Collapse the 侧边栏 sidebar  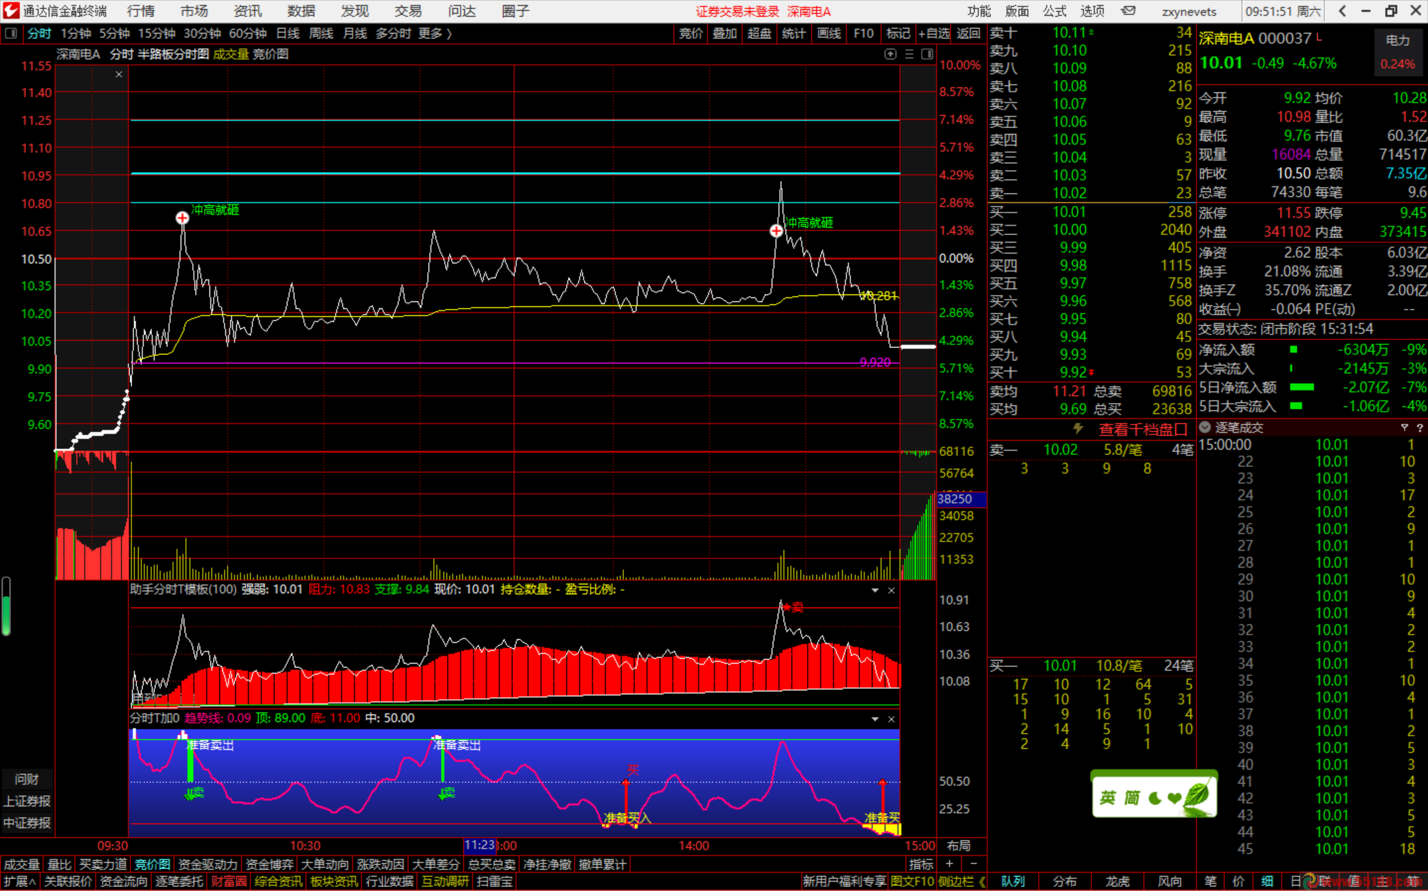tap(961, 882)
